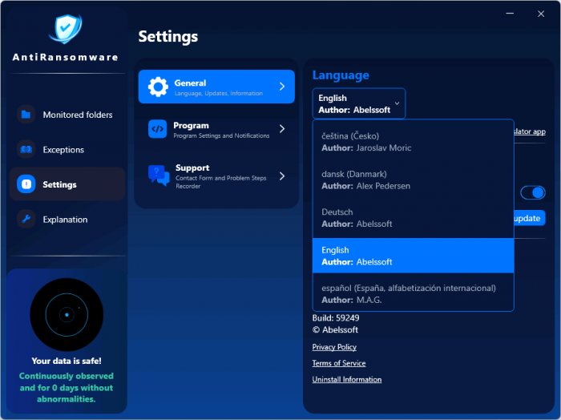
Task: Click the AntiRansomware shield logo
Action: point(66,27)
